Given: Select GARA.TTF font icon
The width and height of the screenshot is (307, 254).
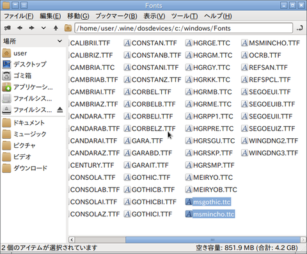Looking at the screenshot, I should click(127, 141).
